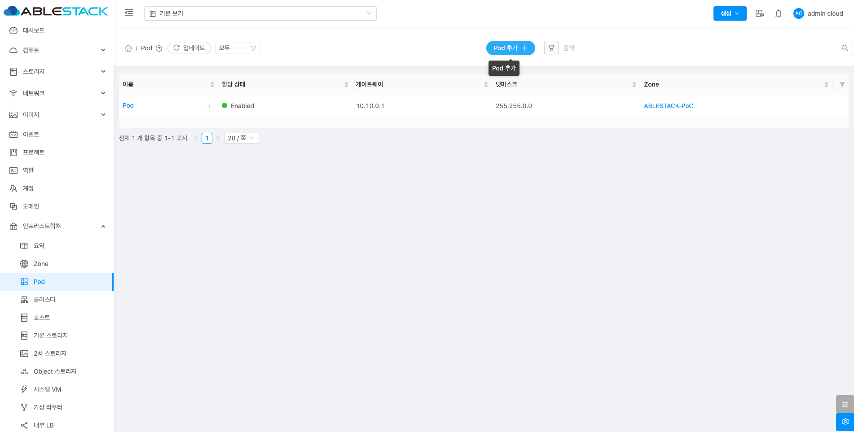Go to home via the breadcrumb house icon

[x=128, y=48]
